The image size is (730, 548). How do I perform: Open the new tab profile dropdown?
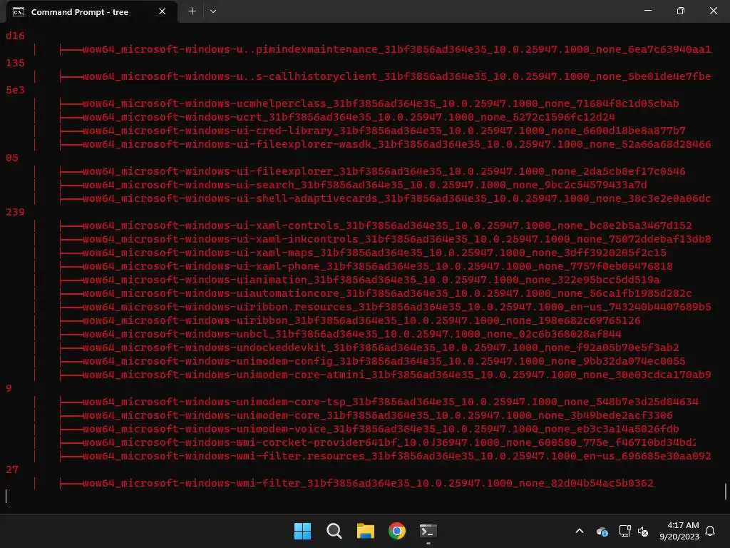213,11
